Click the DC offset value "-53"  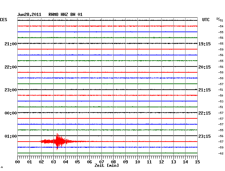pos(221,101)
